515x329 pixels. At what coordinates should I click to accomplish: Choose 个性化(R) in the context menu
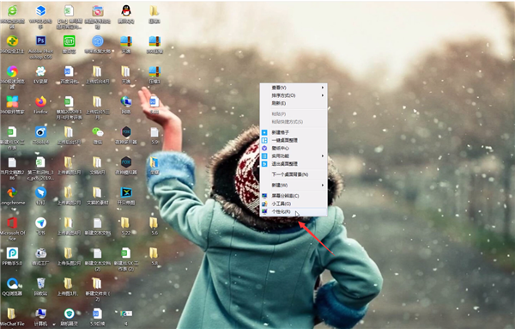[x=294, y=211]
